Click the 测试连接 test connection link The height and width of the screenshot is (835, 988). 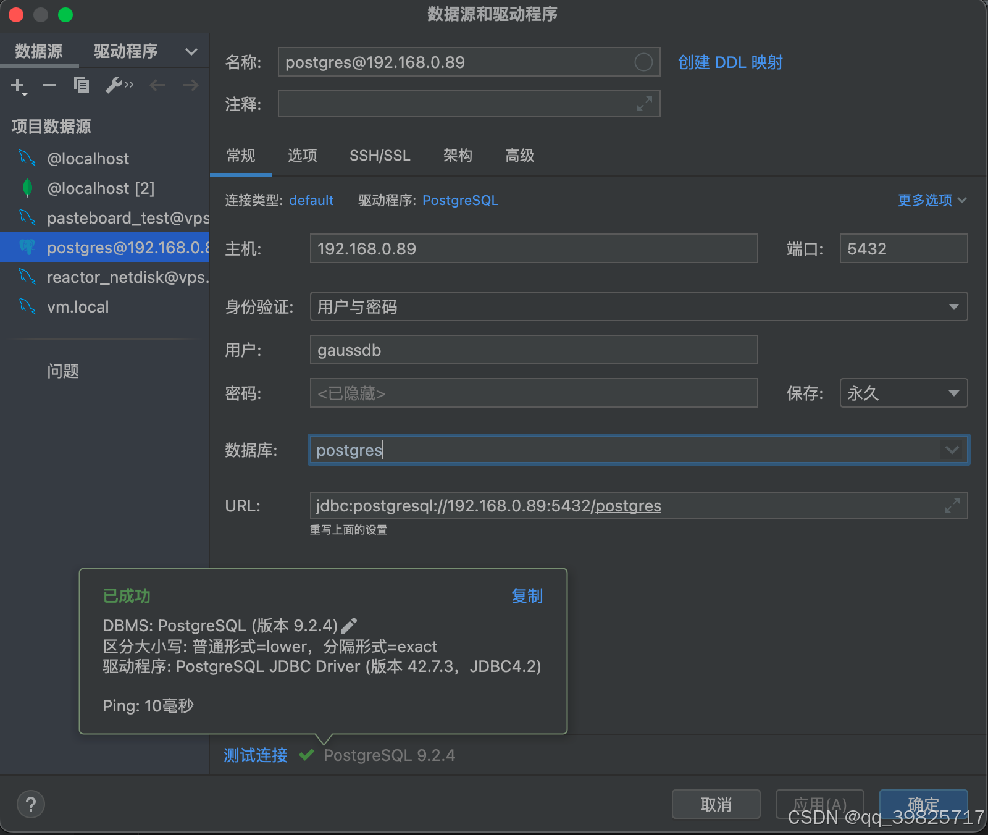click(x=254, y=755)
